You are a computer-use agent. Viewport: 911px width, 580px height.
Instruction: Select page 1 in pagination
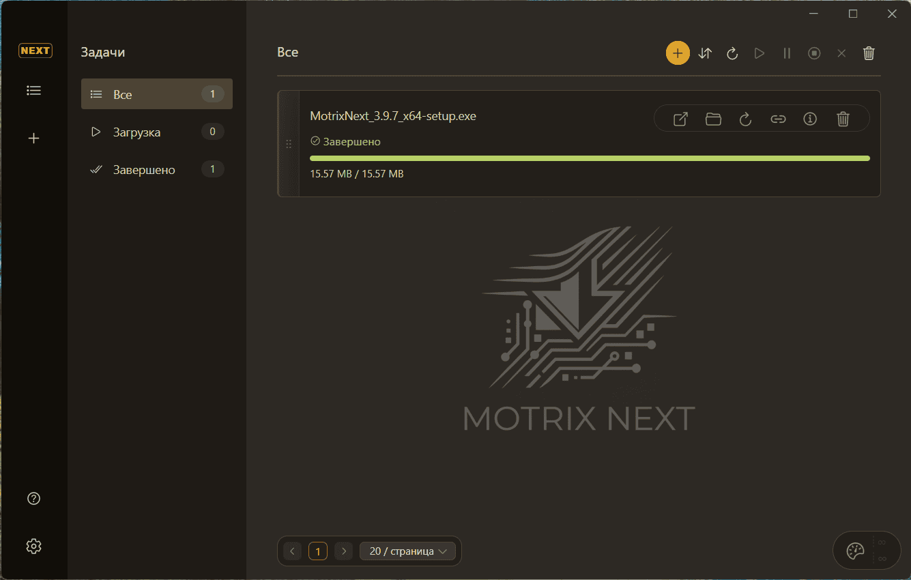click(318, 551)
